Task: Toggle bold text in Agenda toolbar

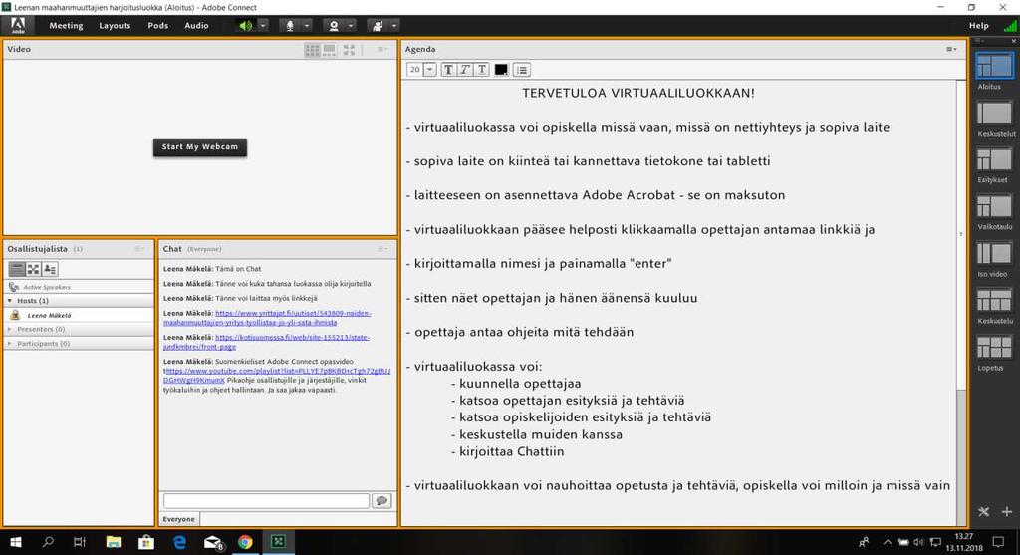Action: pyautogui.click(x=448, y=70)
